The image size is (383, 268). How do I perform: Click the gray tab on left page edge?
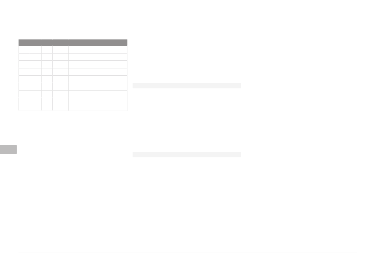(8, 149)
